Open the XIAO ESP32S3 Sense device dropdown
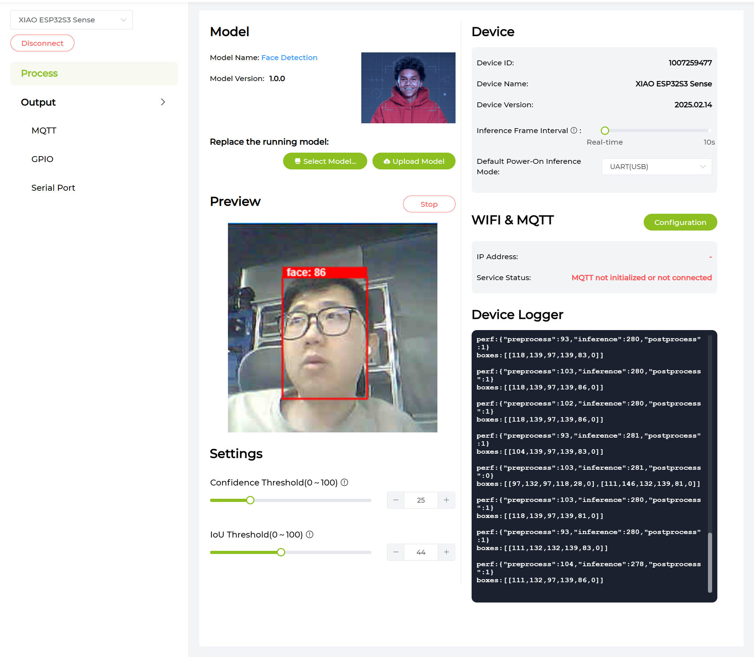 72,20
